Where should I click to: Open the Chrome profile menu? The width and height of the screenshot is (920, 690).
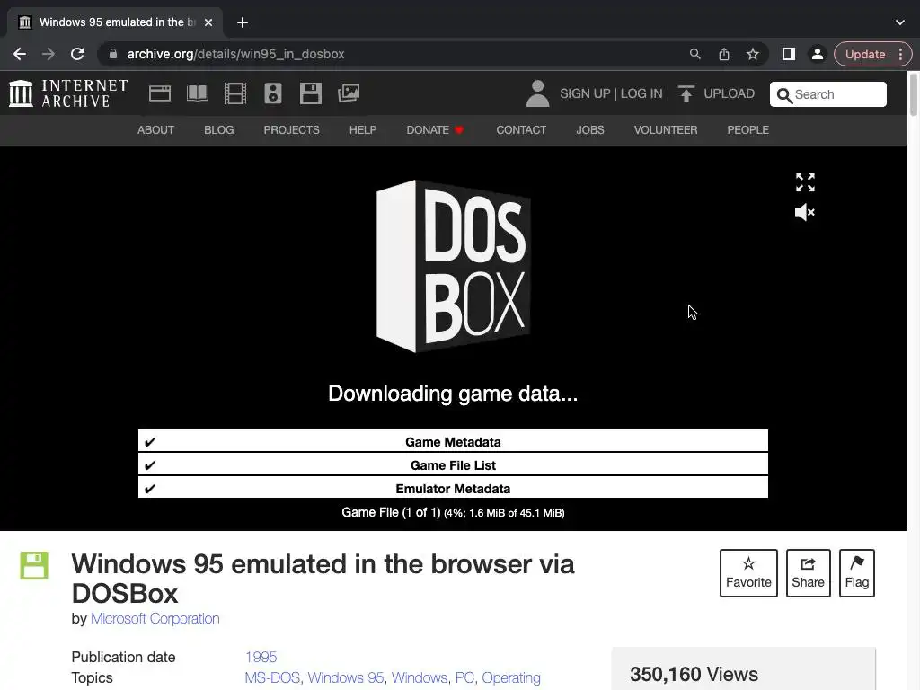click(x=817, y=54)
